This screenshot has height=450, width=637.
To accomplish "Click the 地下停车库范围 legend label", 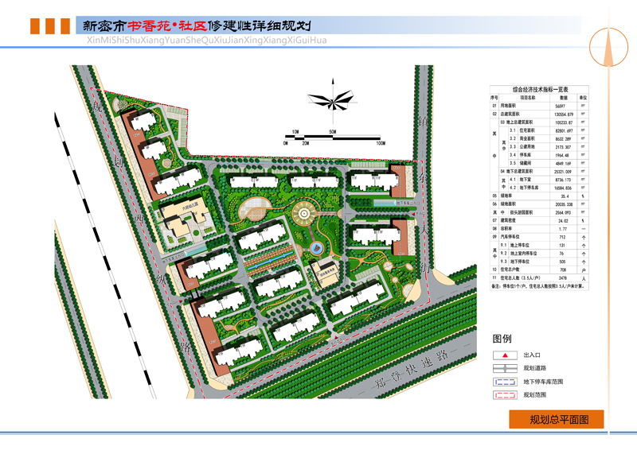I will point(543,382).
